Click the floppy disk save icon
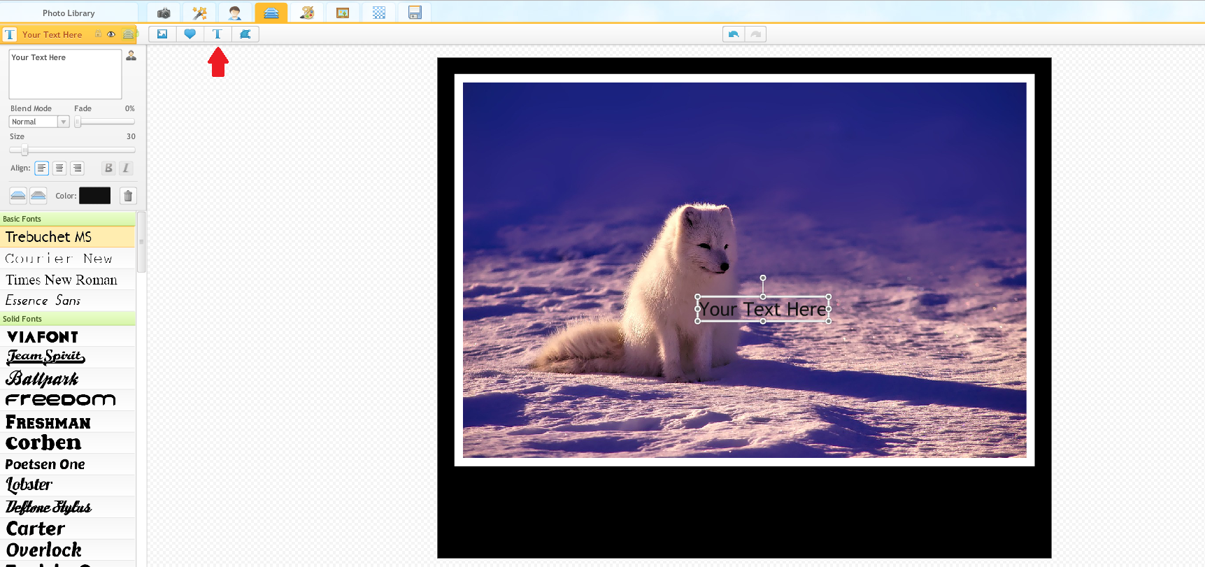The width and height of the screenshot is (1205, 567). (415, 13)
